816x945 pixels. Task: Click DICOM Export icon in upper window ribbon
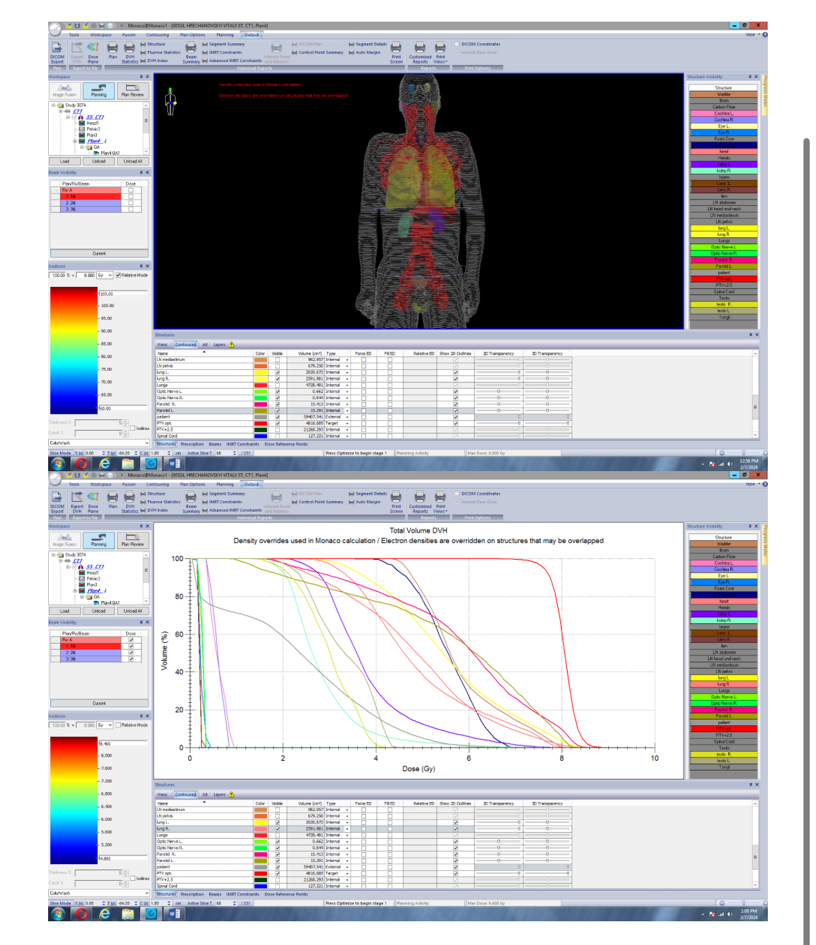pyautogui.click(x=57, y=51)
